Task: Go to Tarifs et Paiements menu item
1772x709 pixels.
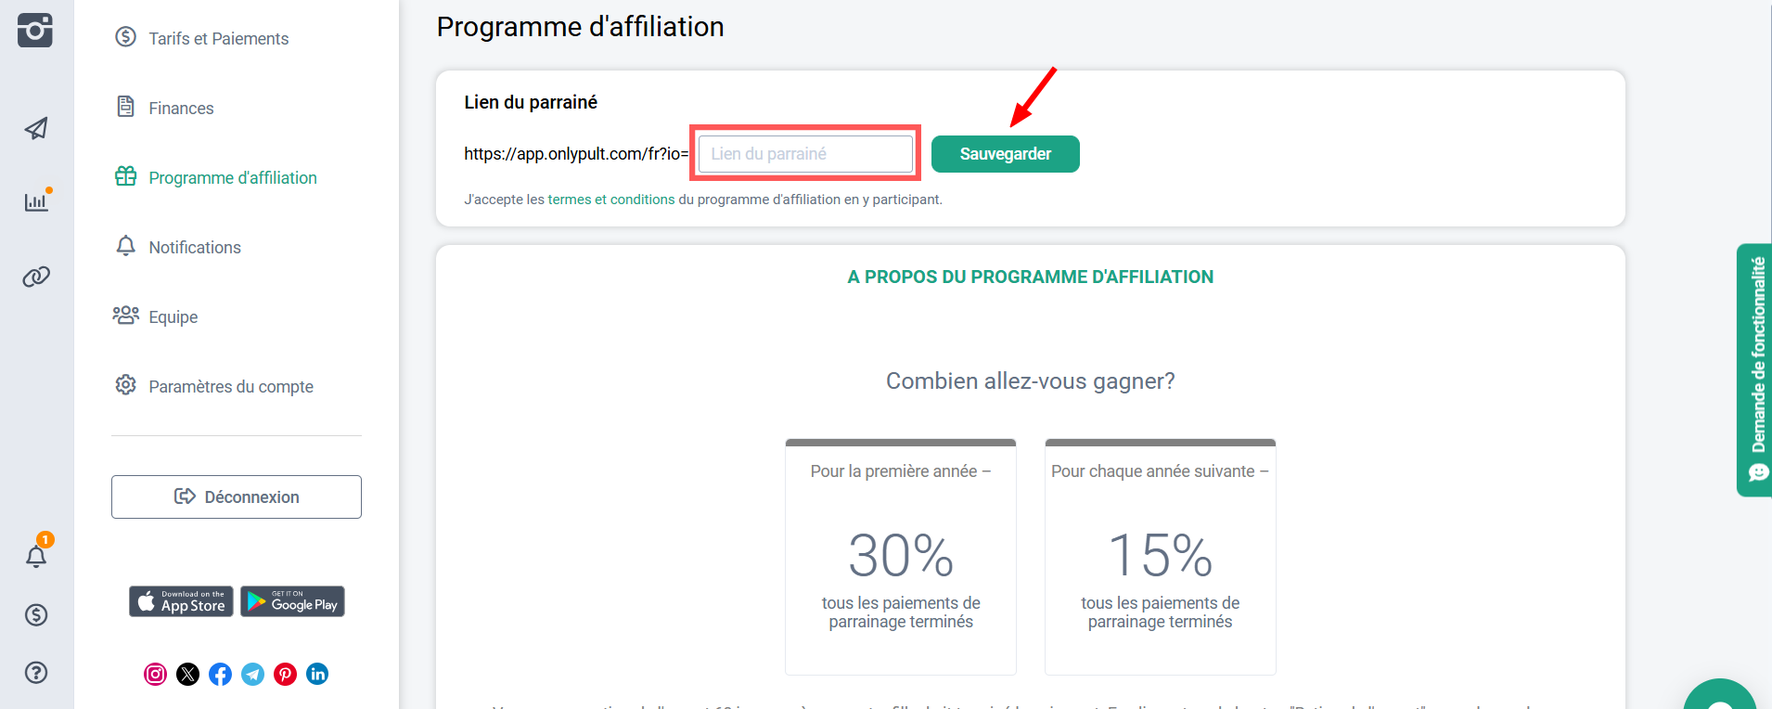Action: tap(218, 38)
